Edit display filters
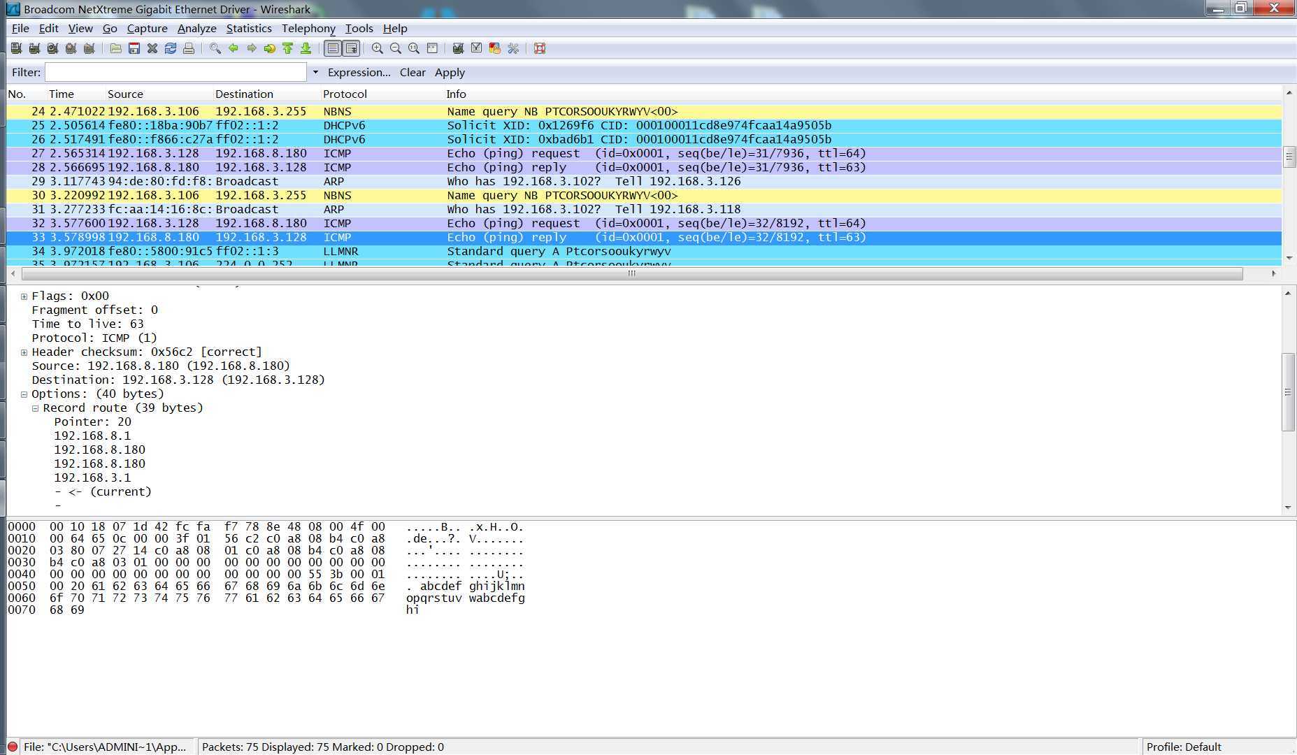This screenshot has height=755, width=1297. [477, 48]
